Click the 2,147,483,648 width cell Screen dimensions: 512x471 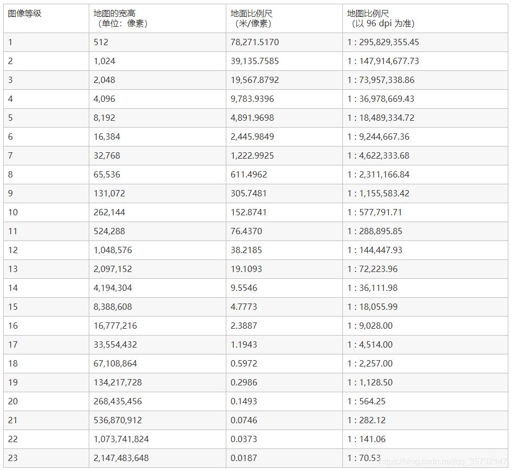pos(121,458)
